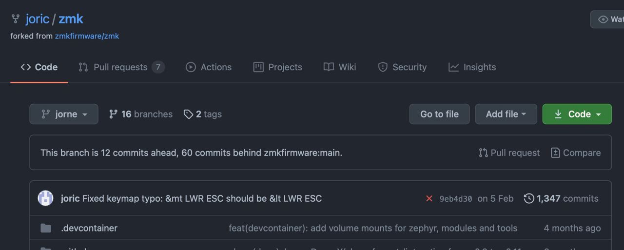Viewport: 624px width, 250px height.
Task: Click the fork icon beside joric
Action: tap(16, 19)
